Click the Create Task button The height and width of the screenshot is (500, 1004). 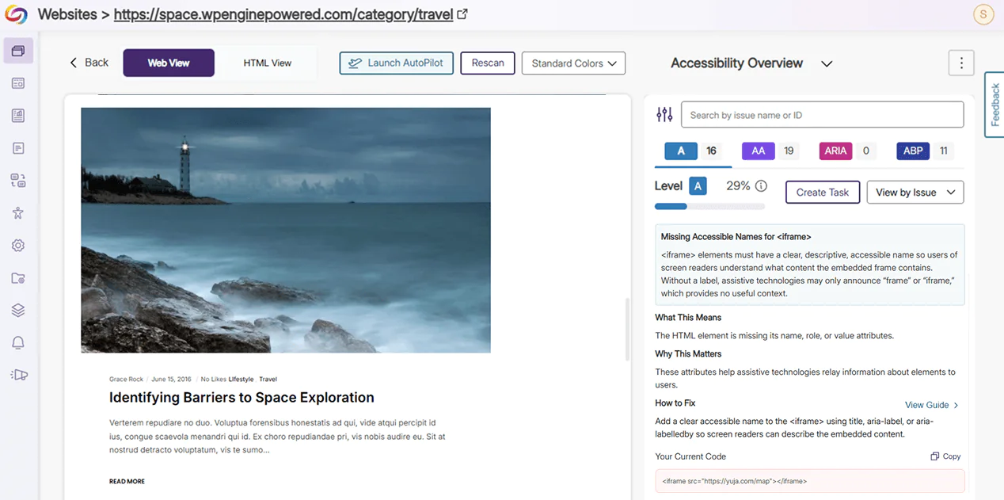pos(822,192)
